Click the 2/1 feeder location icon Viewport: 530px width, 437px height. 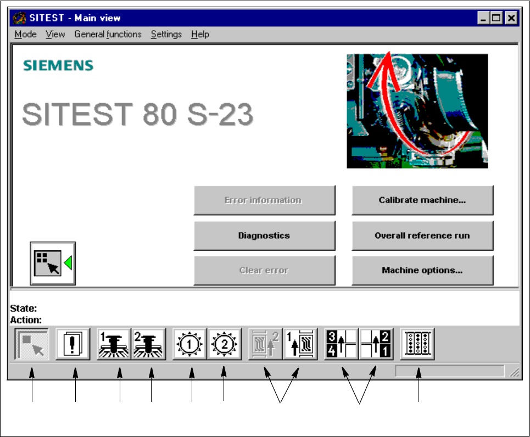point(376,344)
